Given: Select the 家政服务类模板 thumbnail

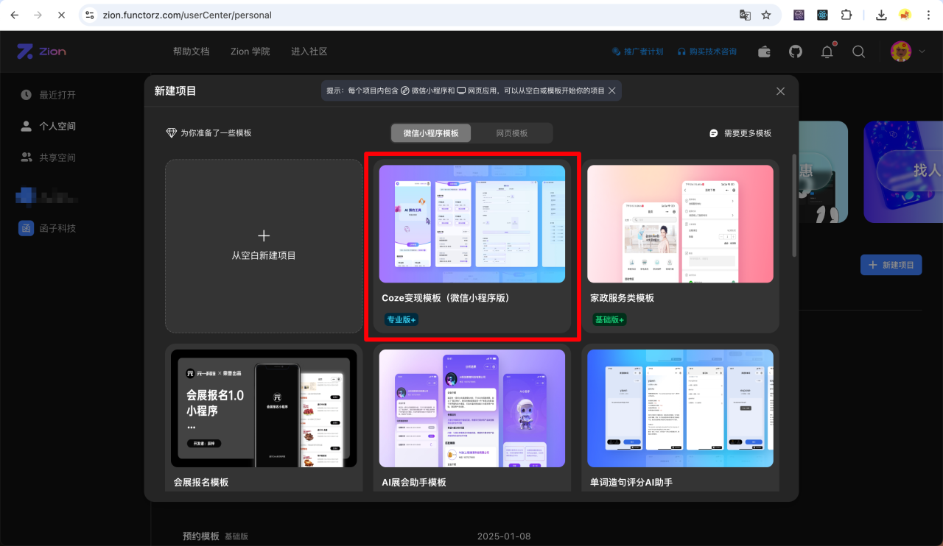Looking at the screenshot, I should (680, 224).
